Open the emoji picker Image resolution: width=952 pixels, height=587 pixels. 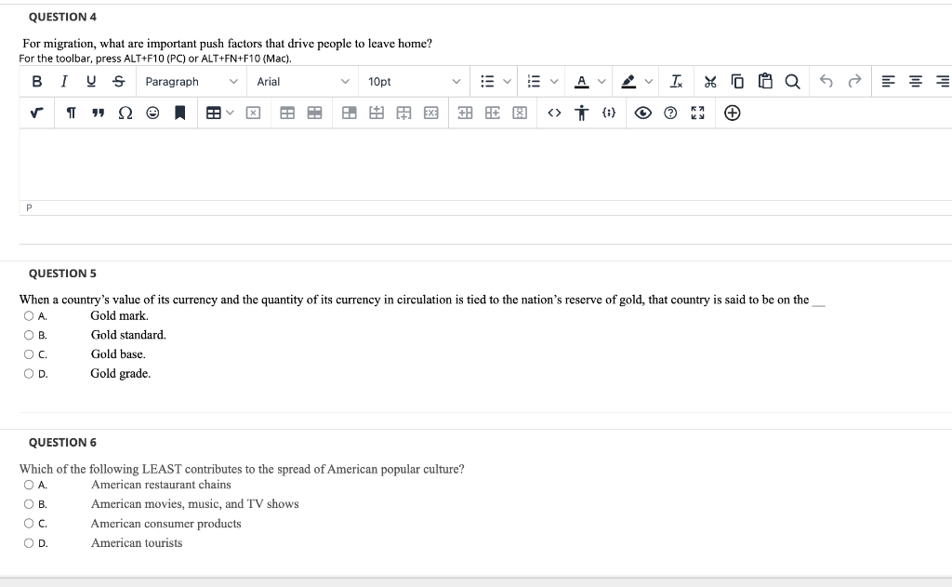tap(152, 113)
